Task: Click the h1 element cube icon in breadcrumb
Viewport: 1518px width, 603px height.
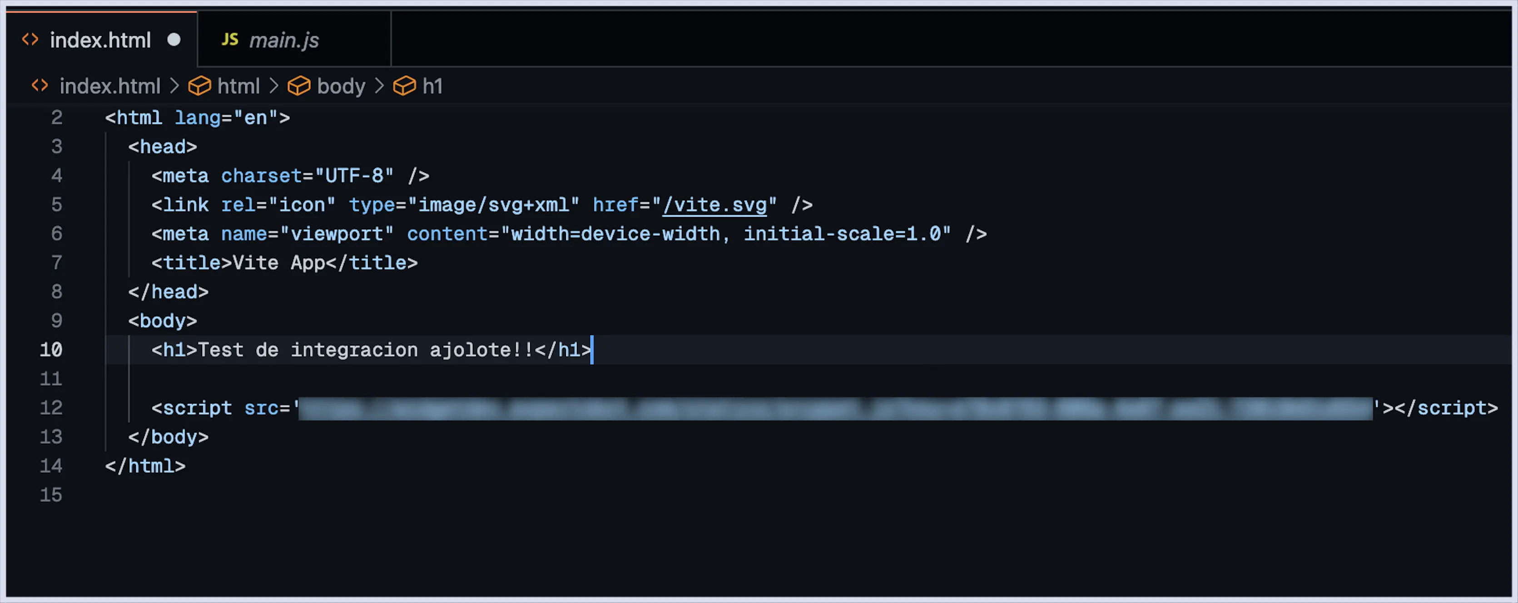Action: (404, 86)
